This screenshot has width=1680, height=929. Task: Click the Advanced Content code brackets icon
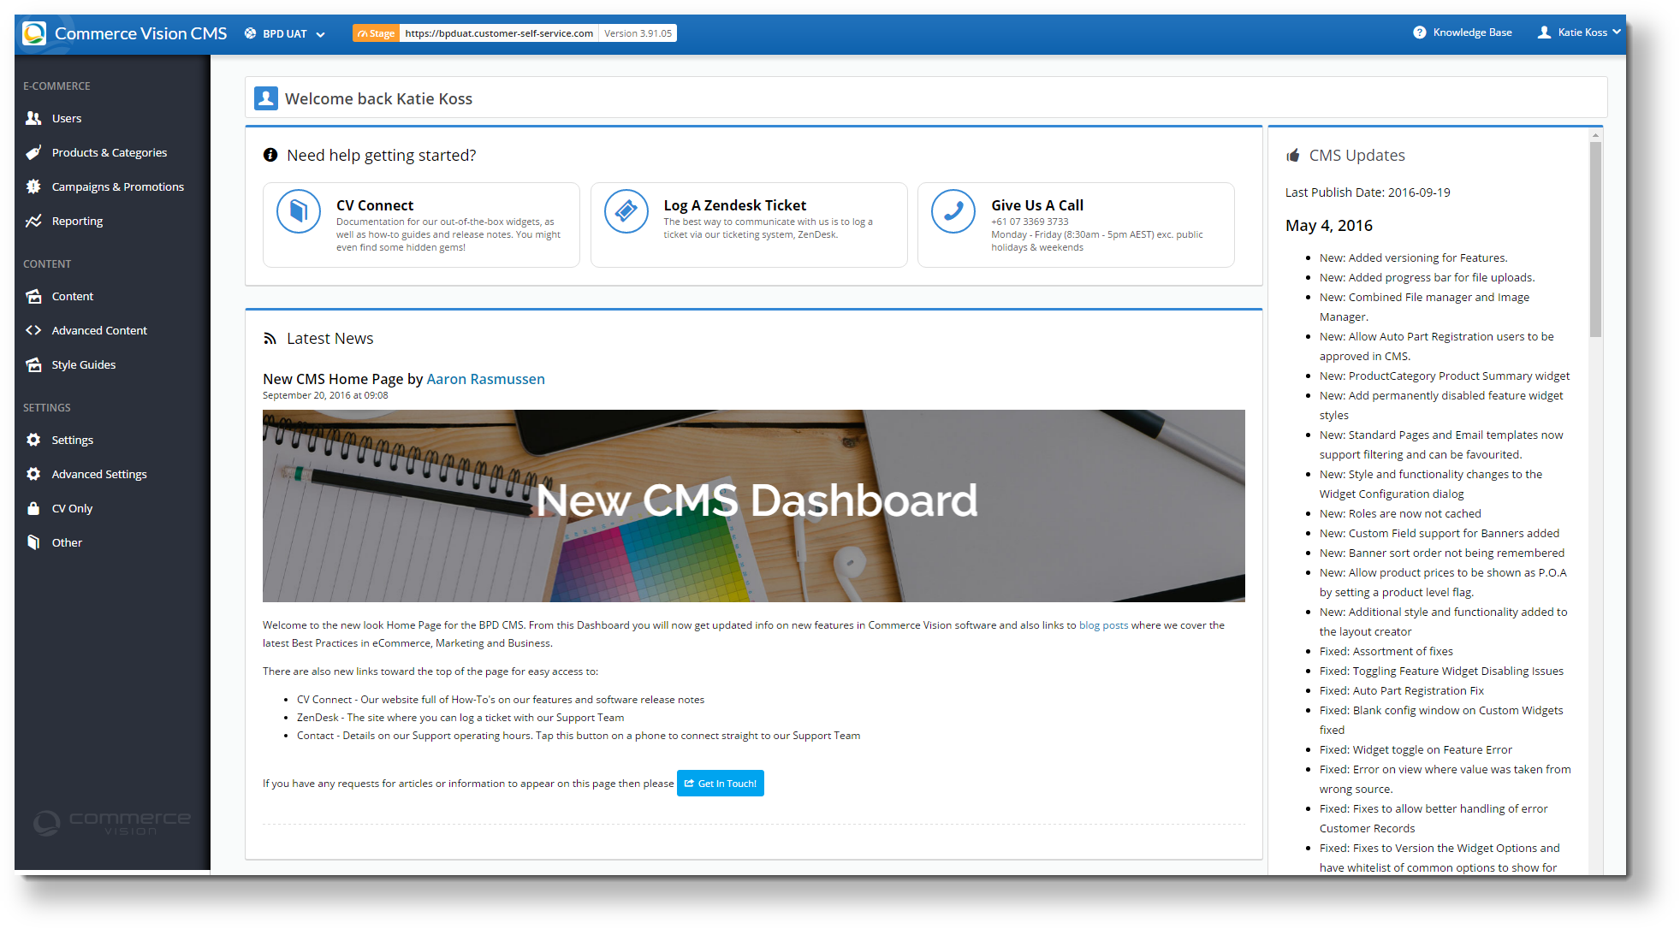33,330
